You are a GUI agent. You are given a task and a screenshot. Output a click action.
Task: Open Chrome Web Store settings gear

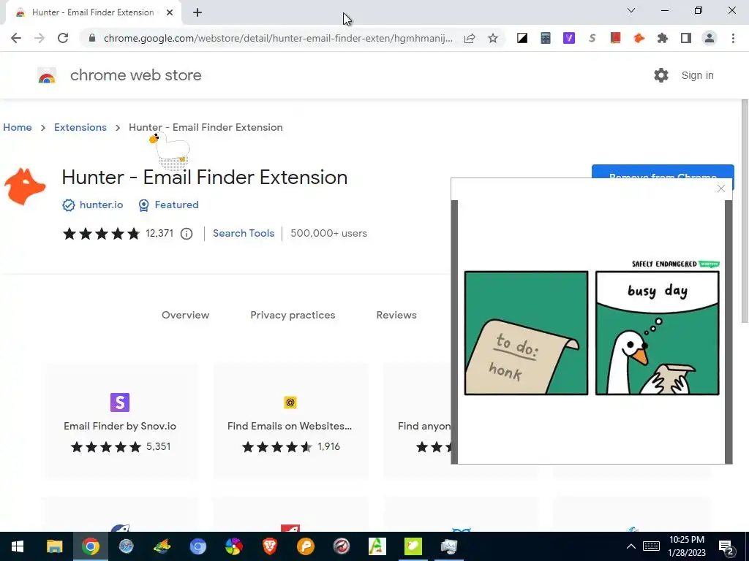(x=661, y=75)
